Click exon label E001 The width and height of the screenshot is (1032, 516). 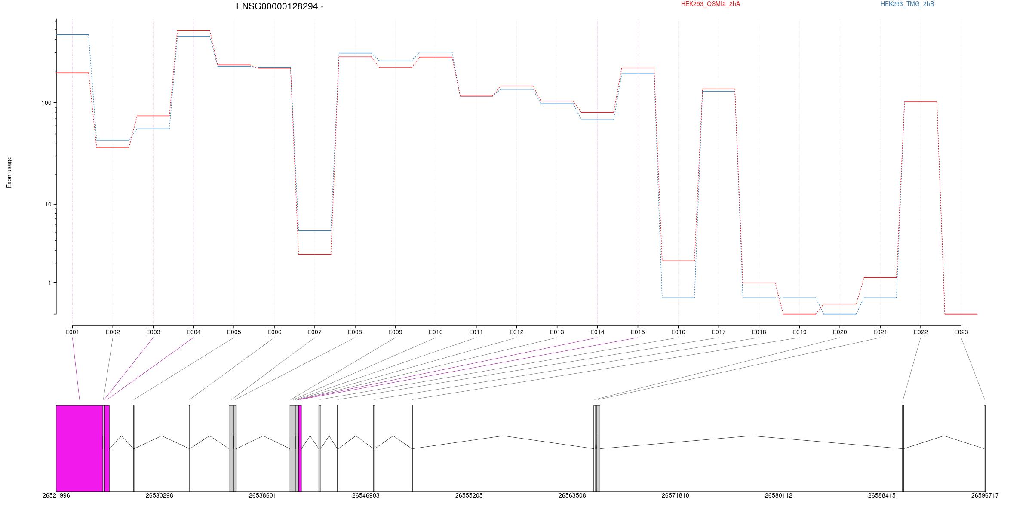[72, 332]
